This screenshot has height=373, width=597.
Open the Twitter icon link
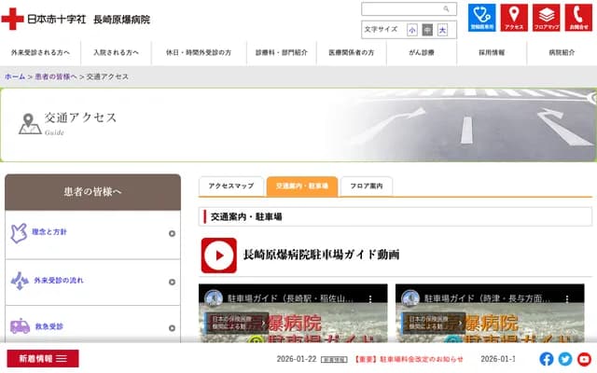(565, 359)
